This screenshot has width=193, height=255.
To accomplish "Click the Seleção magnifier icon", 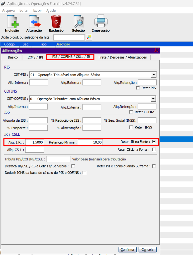I will pos(78,22).
